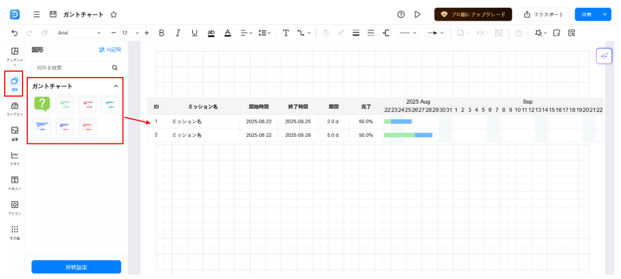Click the find and search page icon
The image size is (621, 279).
tap(571, 33)
